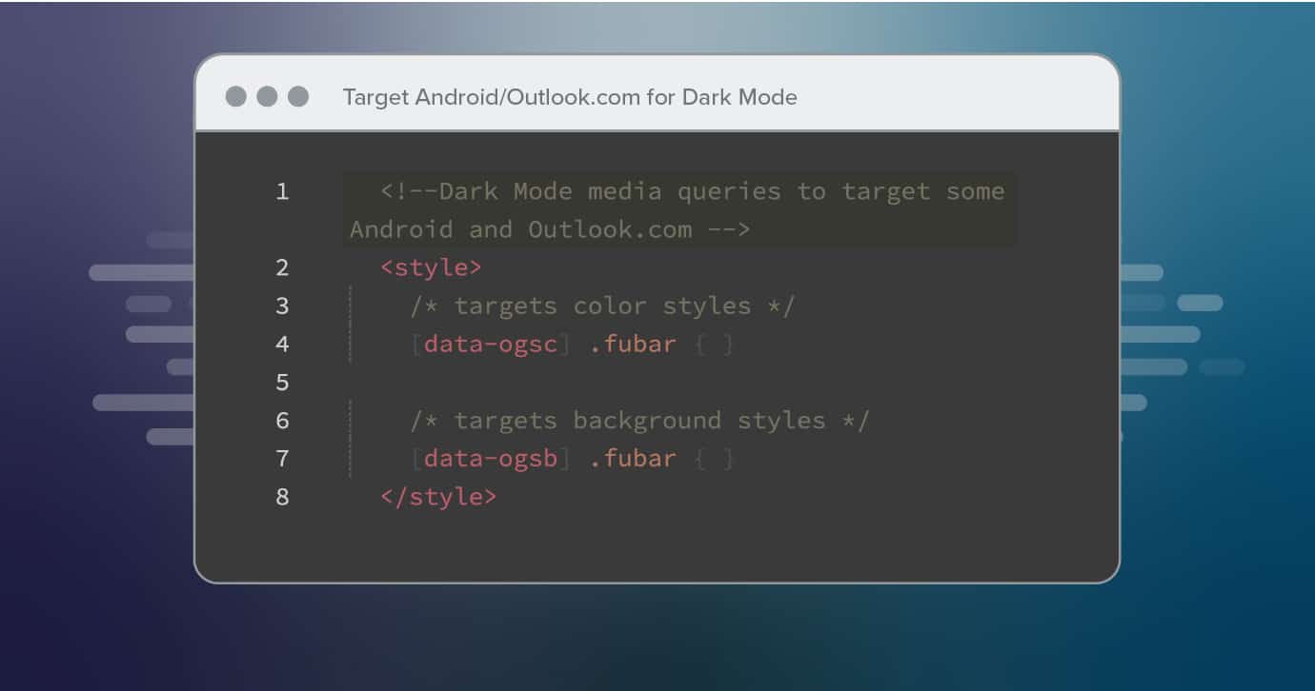Click line number 8 in the gutter
Viewport: 1315px width, 691px height.
(x=282, y=496)
